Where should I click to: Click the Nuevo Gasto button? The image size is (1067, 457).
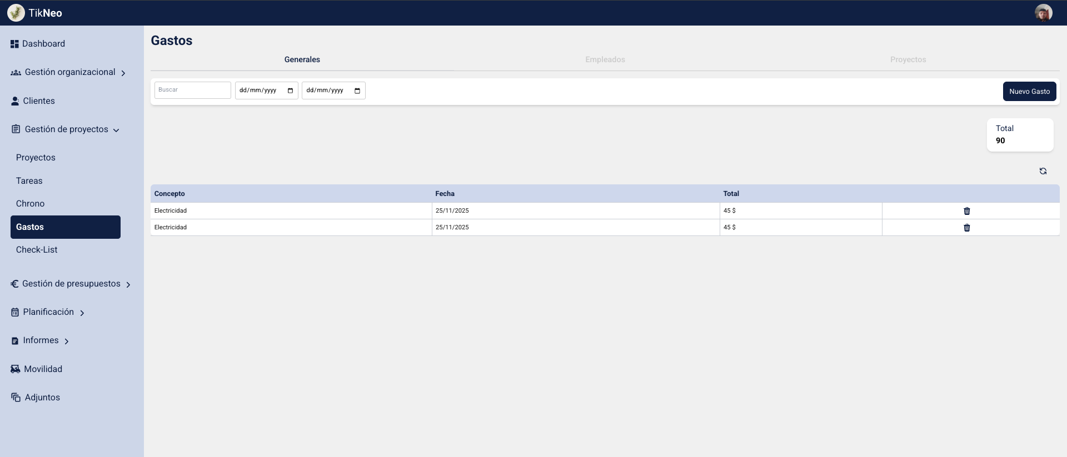(x=1029, y=92)
